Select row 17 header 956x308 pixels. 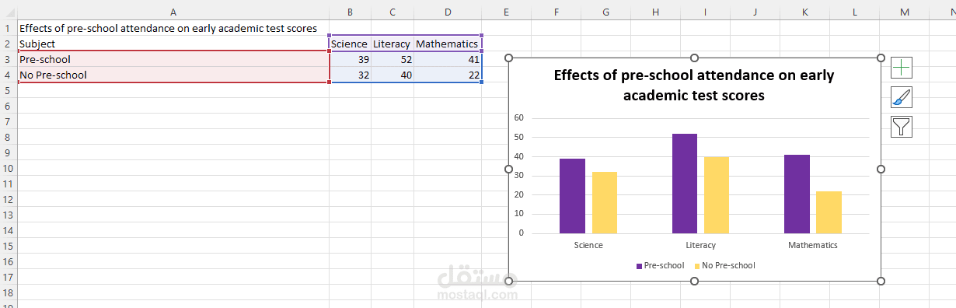pyautogui.click(x=8, y=277)
